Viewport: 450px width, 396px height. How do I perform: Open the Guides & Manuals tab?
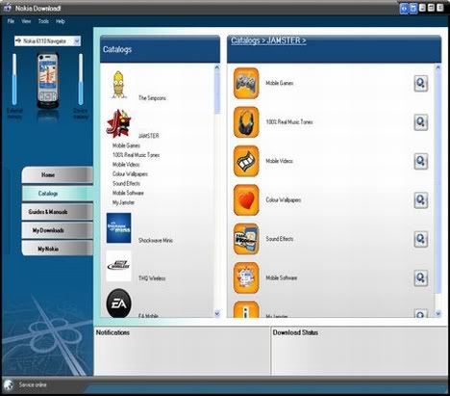(58, 212)
